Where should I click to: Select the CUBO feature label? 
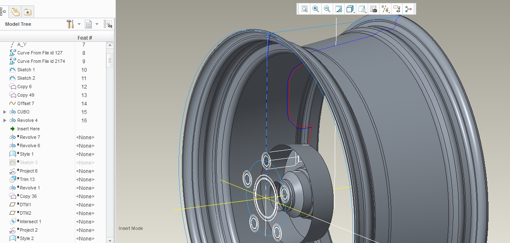[23, 112]
